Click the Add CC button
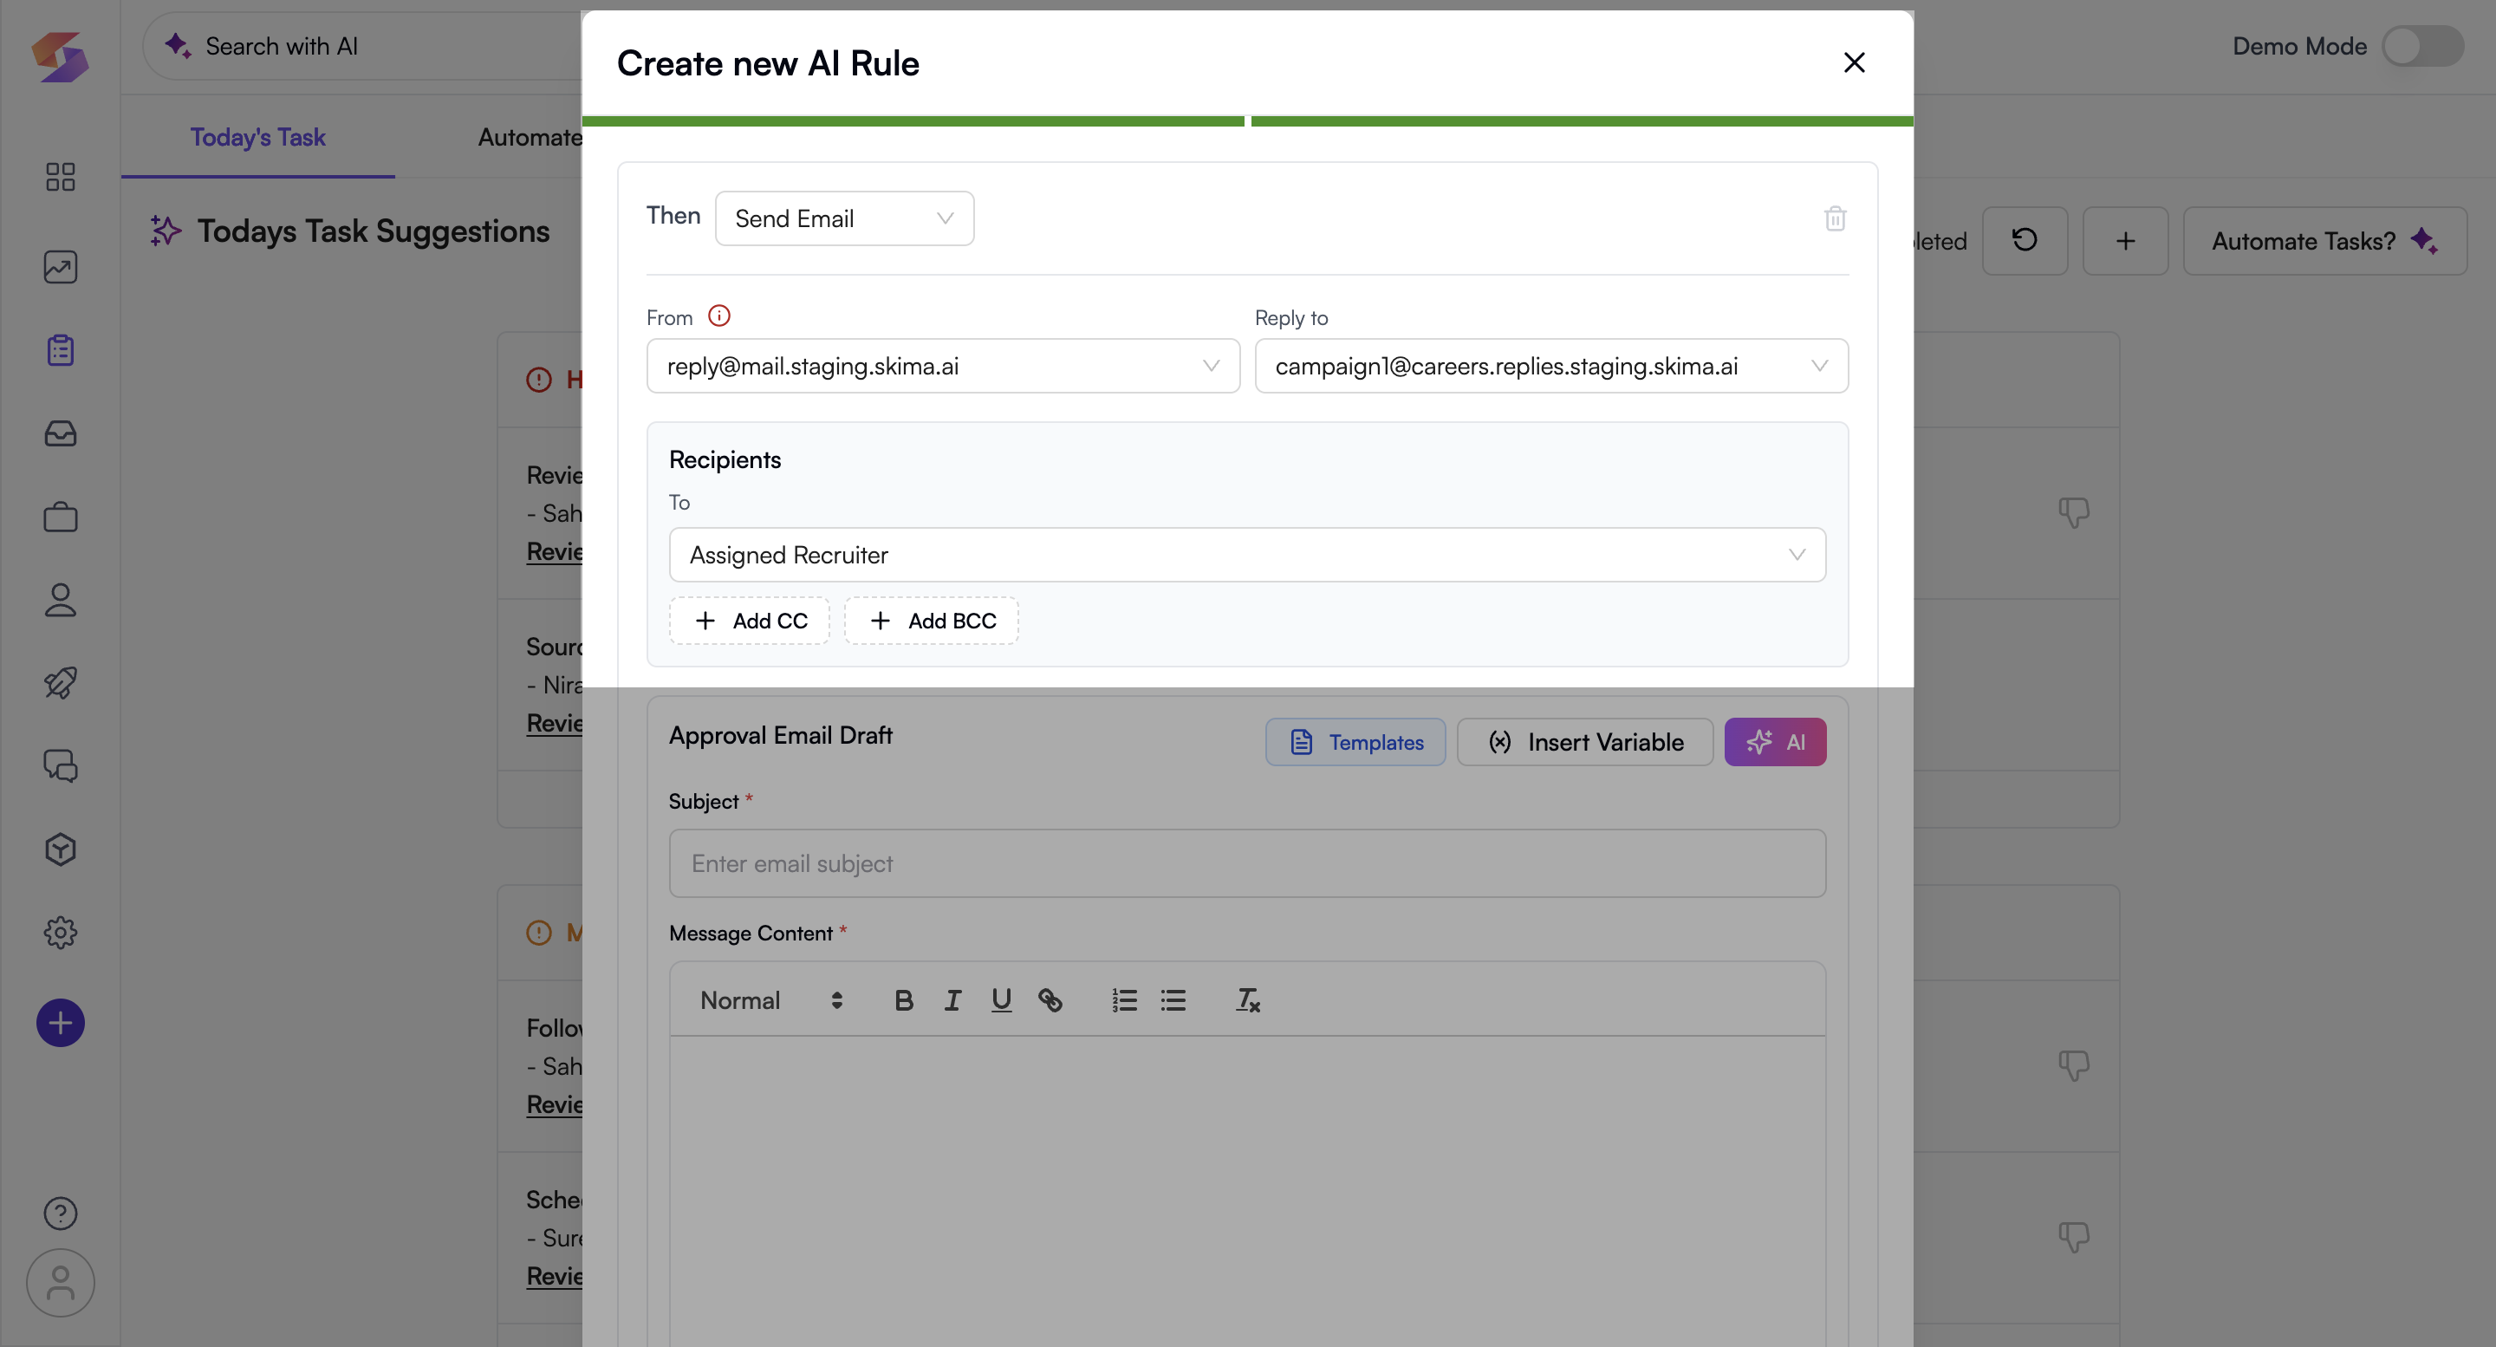Viewport: 2496px width, 1347px height. coord(749,621)
